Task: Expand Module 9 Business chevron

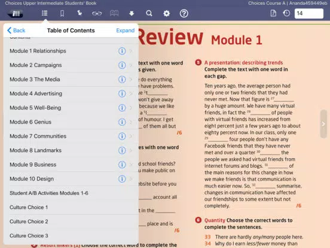Action: point(131,165)
